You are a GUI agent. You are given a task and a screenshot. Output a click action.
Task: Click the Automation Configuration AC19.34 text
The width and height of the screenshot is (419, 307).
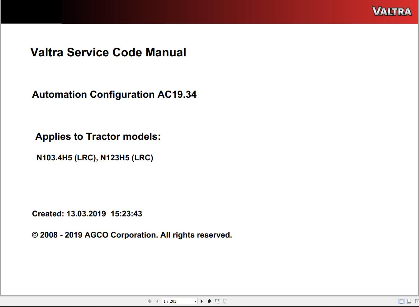coord(114,94)
